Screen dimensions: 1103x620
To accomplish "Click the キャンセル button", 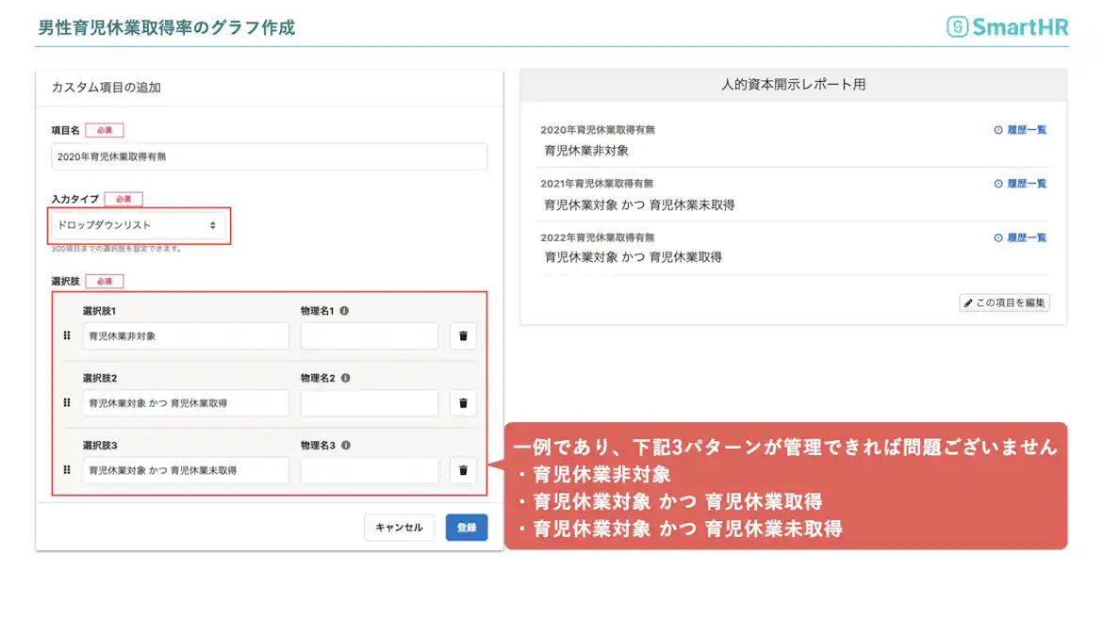I will (x=399, y=527).
